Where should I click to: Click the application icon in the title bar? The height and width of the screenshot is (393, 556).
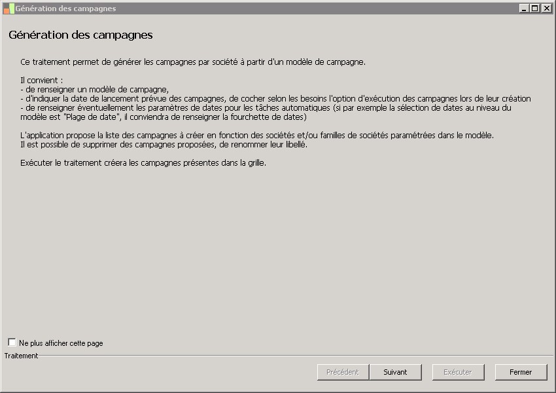coord(9,9)
